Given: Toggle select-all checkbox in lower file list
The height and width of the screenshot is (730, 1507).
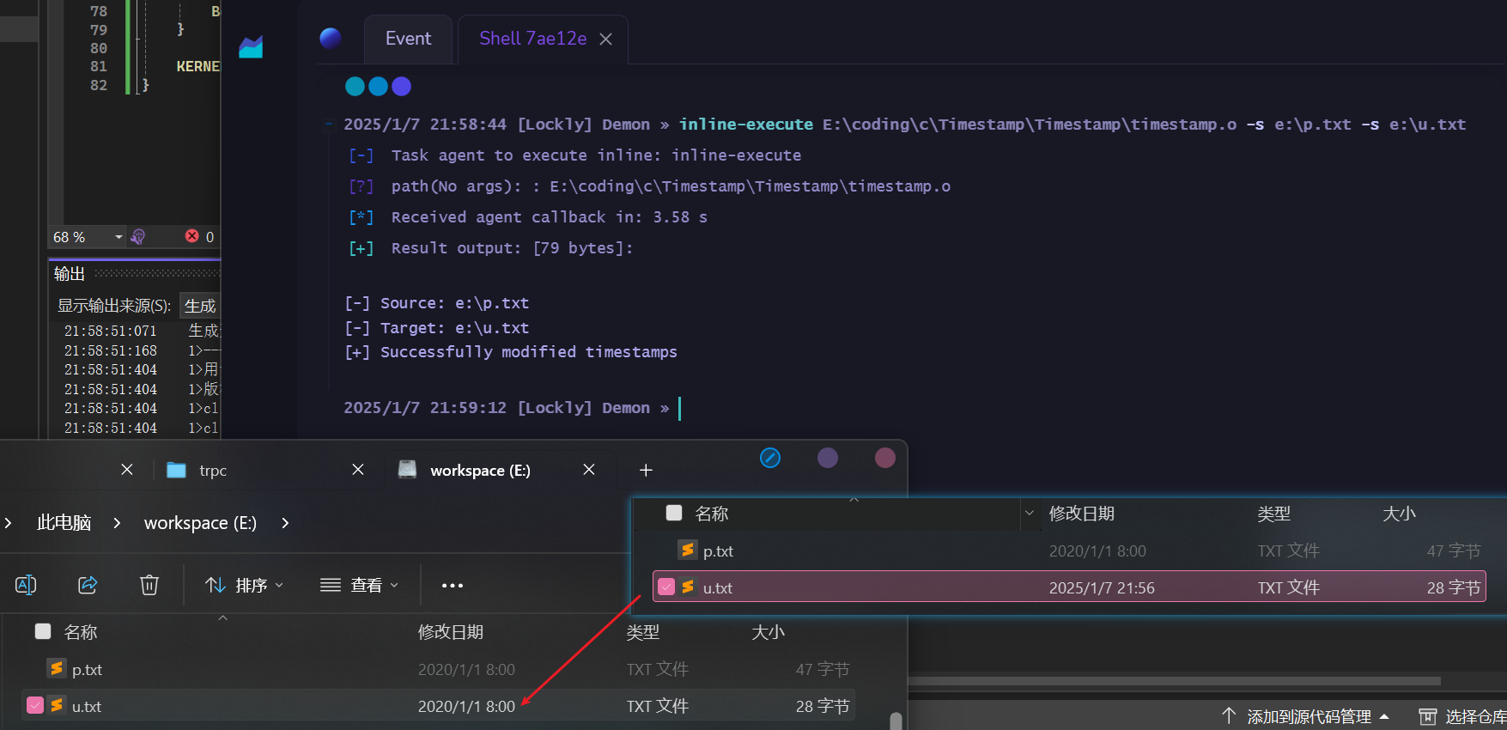Looking at the screenshot, I should click(43, 632).
